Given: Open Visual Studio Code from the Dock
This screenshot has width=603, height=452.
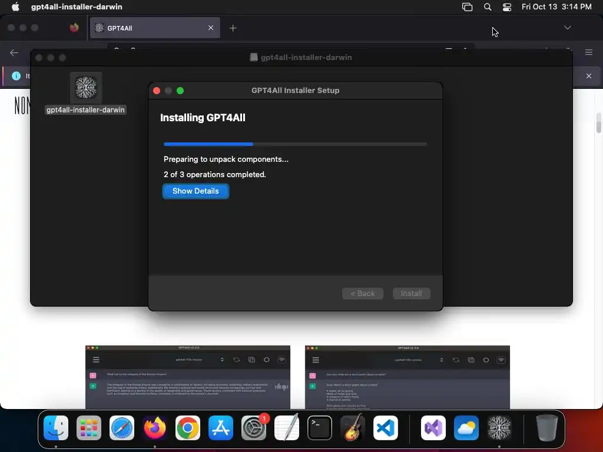Looking at the screenshot, I should coord(385,428).
